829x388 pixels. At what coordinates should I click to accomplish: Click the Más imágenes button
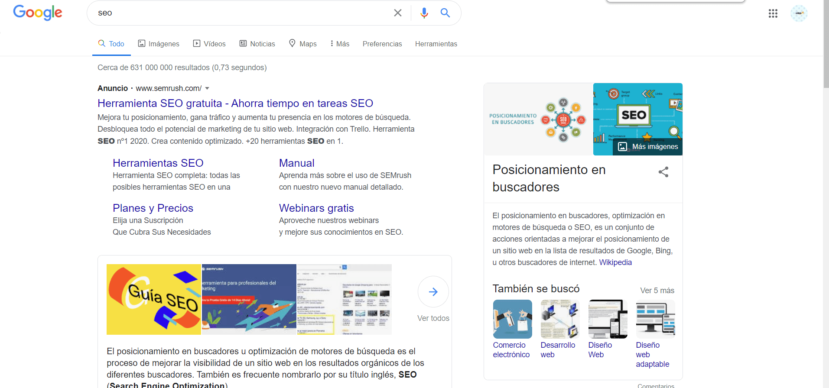[648, 147]
